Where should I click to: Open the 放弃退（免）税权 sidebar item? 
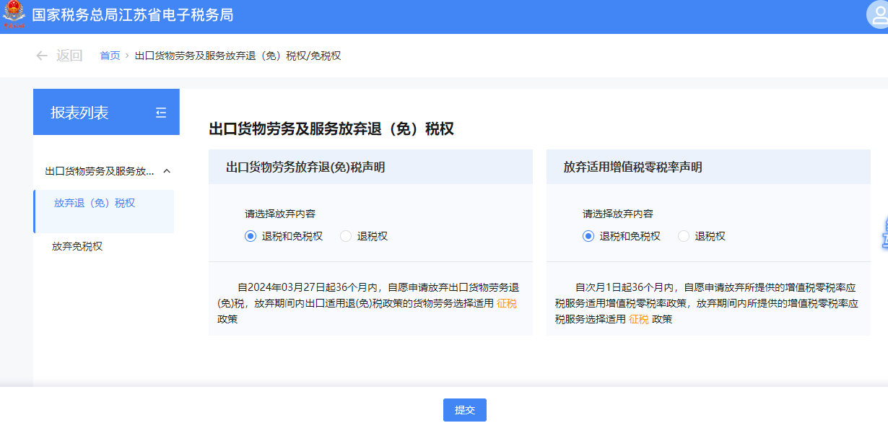coord(95,204)
